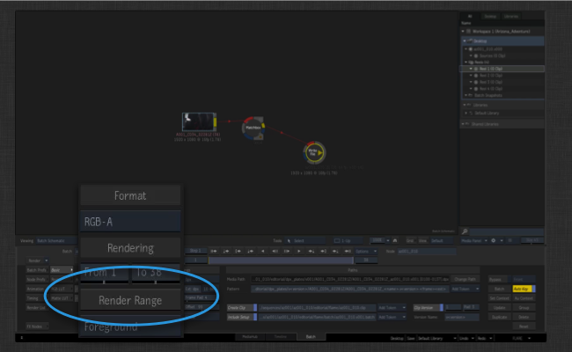Click the Reel 1 circle icon

click(x=476, y=69)
